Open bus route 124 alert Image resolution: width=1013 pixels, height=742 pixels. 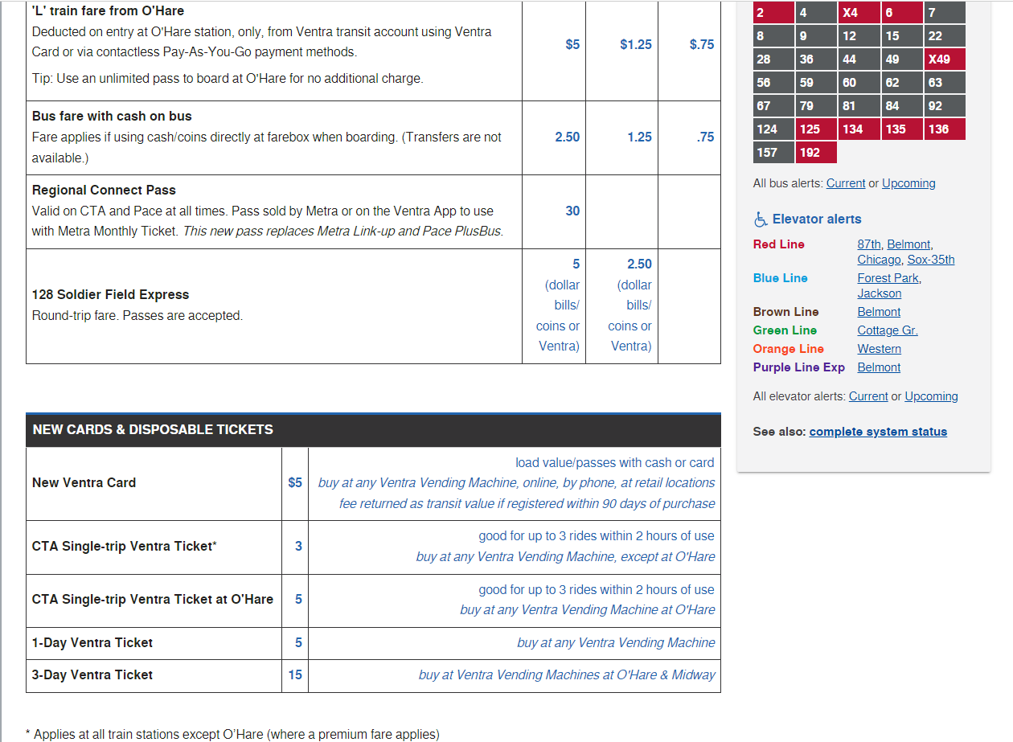[773, 129]
